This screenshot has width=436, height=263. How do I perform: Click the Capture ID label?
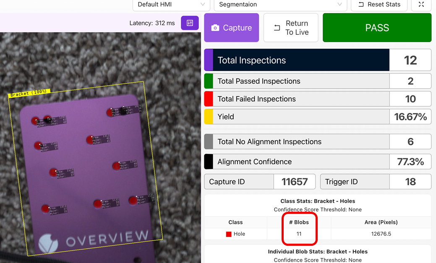227,182
